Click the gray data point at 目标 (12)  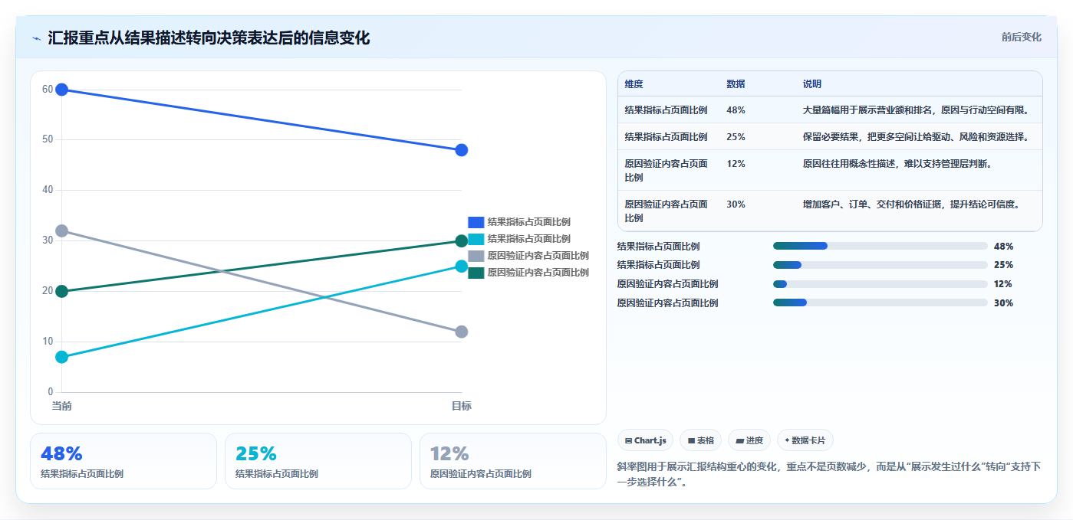tap(462, 332)
